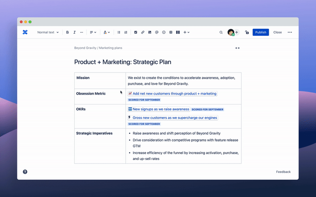Expand the insert plus menu

186,32
